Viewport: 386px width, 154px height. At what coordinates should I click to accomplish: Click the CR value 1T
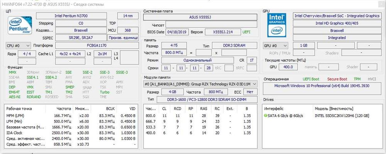(252, 60)
